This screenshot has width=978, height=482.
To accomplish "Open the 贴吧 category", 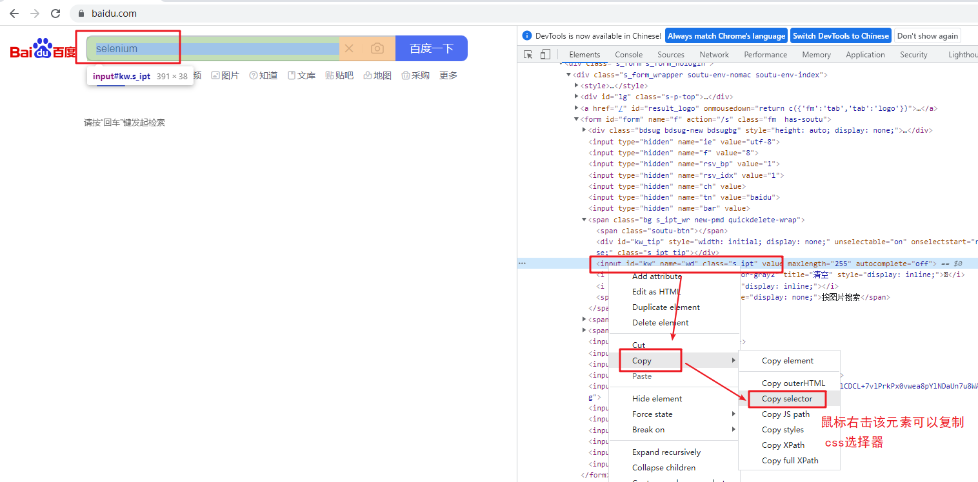I will (x=339, y=75).
